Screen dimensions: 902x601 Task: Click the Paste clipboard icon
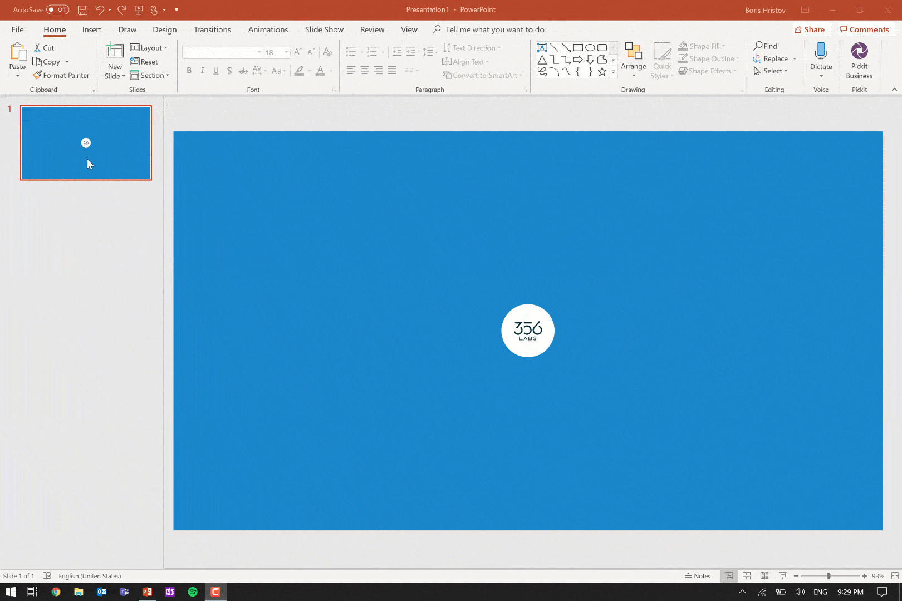(18, 52)
